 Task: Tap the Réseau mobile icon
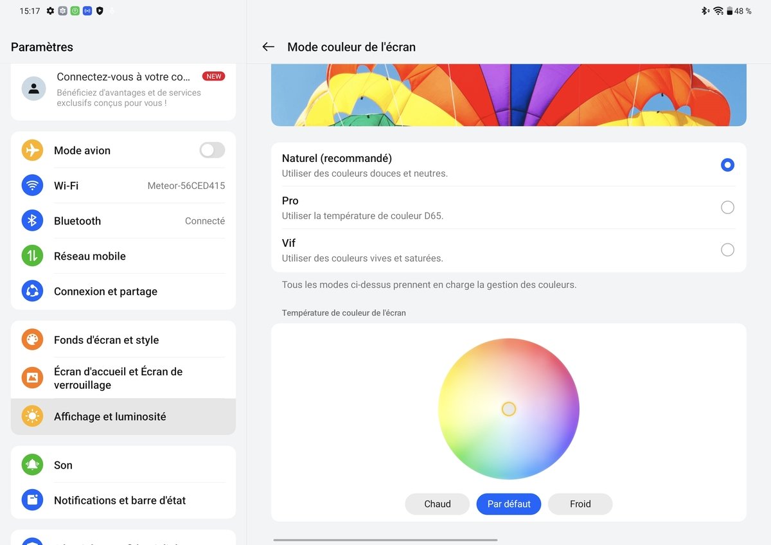[32, 256]
